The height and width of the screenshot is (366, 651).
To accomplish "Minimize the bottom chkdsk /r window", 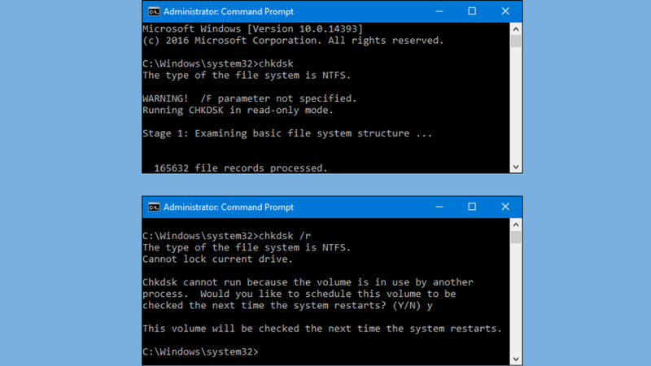I will pyautogui.click(x=439, y=207).
